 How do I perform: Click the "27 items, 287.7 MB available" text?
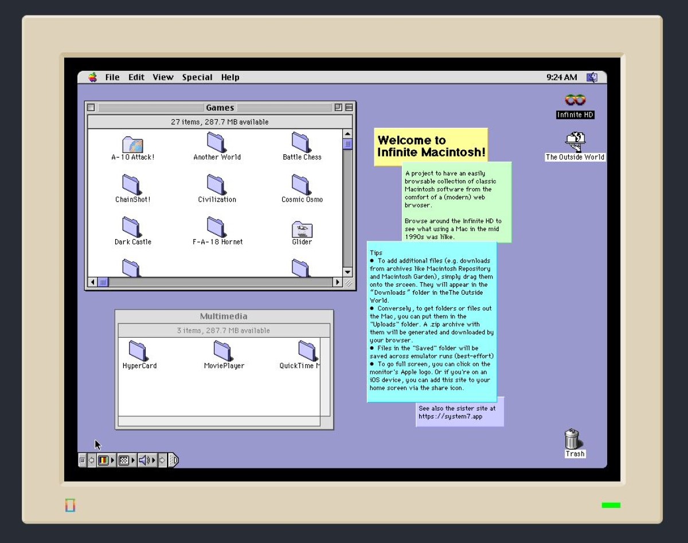[220, 122]
